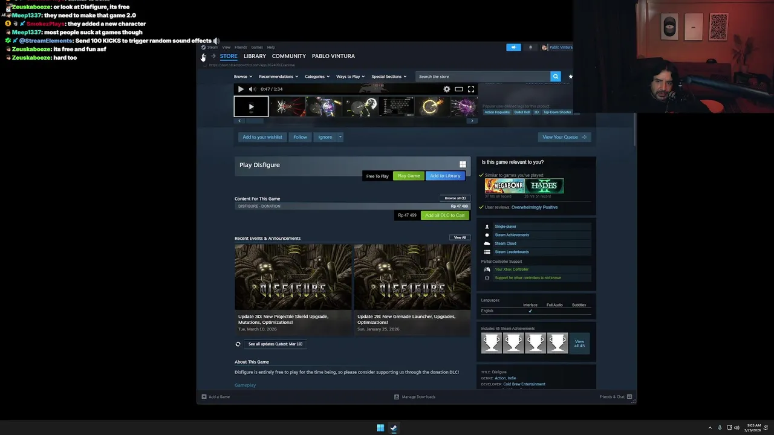Open the Games menu

(257, 47)
